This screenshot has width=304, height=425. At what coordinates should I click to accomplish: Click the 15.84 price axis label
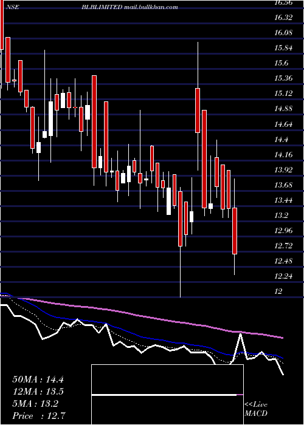[x=284, y=48]
